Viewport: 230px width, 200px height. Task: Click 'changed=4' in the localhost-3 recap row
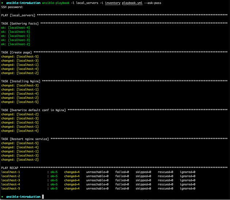(x=72, y=180)
